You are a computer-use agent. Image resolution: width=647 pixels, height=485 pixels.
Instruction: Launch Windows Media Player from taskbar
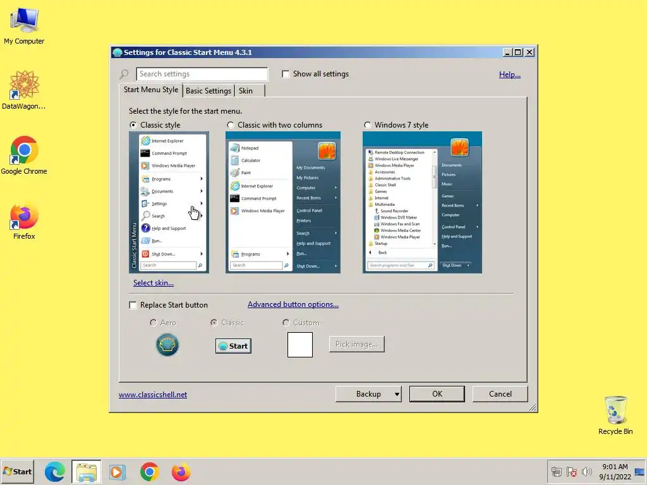[117, 471]
